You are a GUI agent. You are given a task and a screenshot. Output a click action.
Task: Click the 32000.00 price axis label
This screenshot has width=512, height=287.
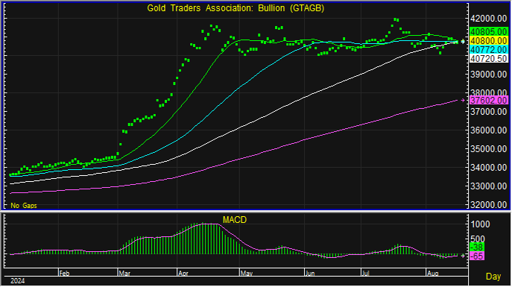pos(488,205)
